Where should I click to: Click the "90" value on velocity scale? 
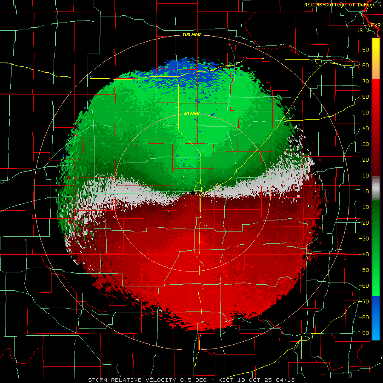[x=366, y=50]
